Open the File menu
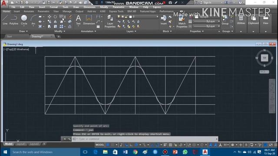The height and width of the screenshot is (156, 278). click(13, 7)
